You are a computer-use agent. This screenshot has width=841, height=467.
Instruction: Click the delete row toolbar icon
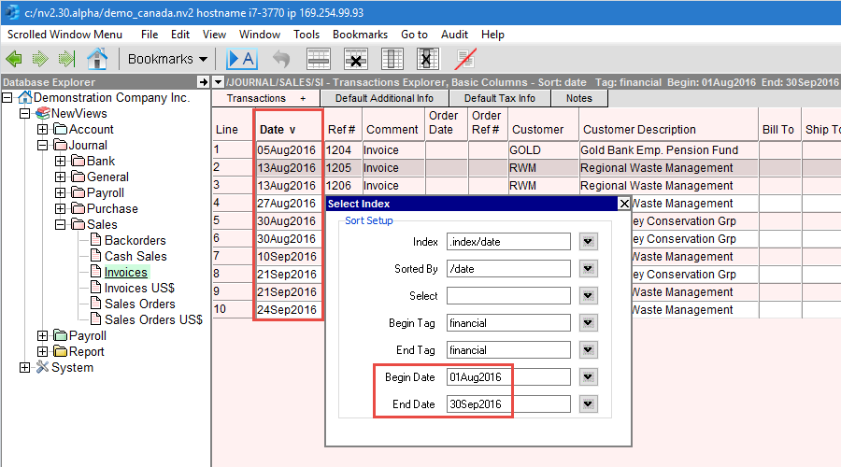tap(355, 59)
